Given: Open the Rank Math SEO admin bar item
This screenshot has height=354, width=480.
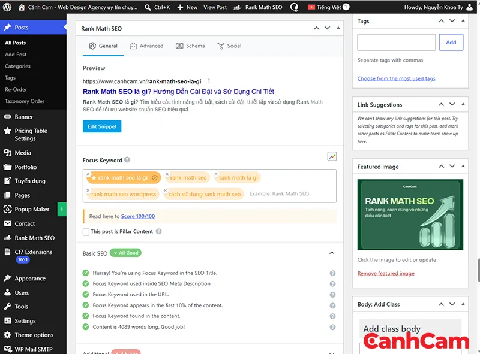Looking at the screenshot, I should point(258,7).
